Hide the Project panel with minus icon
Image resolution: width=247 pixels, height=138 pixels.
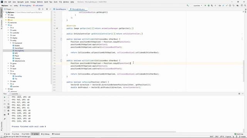click(x=50, y=9)
